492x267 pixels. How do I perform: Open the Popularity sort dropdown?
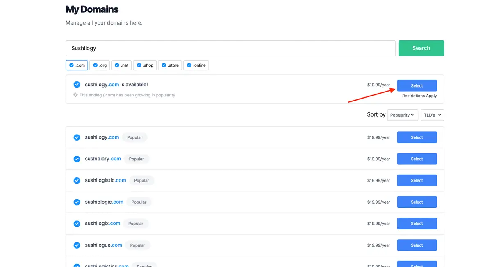coord(402,115)
